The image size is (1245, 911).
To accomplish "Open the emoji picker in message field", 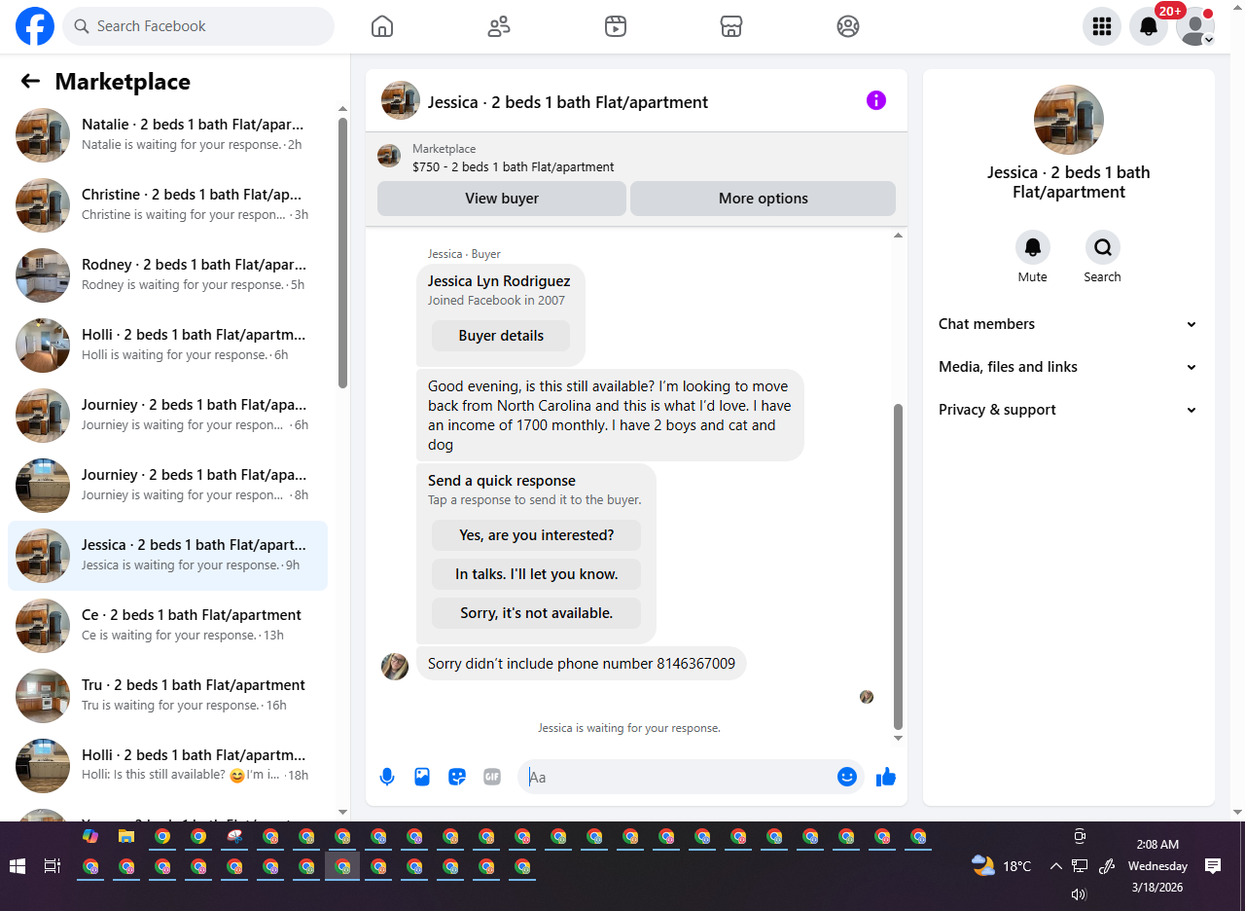I will 847,777.
